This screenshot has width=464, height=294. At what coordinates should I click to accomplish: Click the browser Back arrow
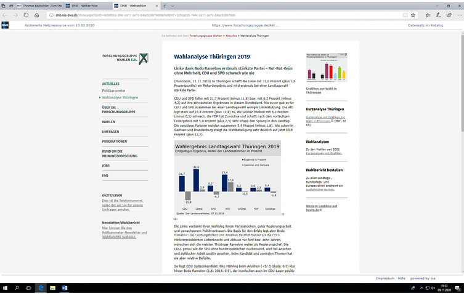pyautogui.click(x=5, y=15)
